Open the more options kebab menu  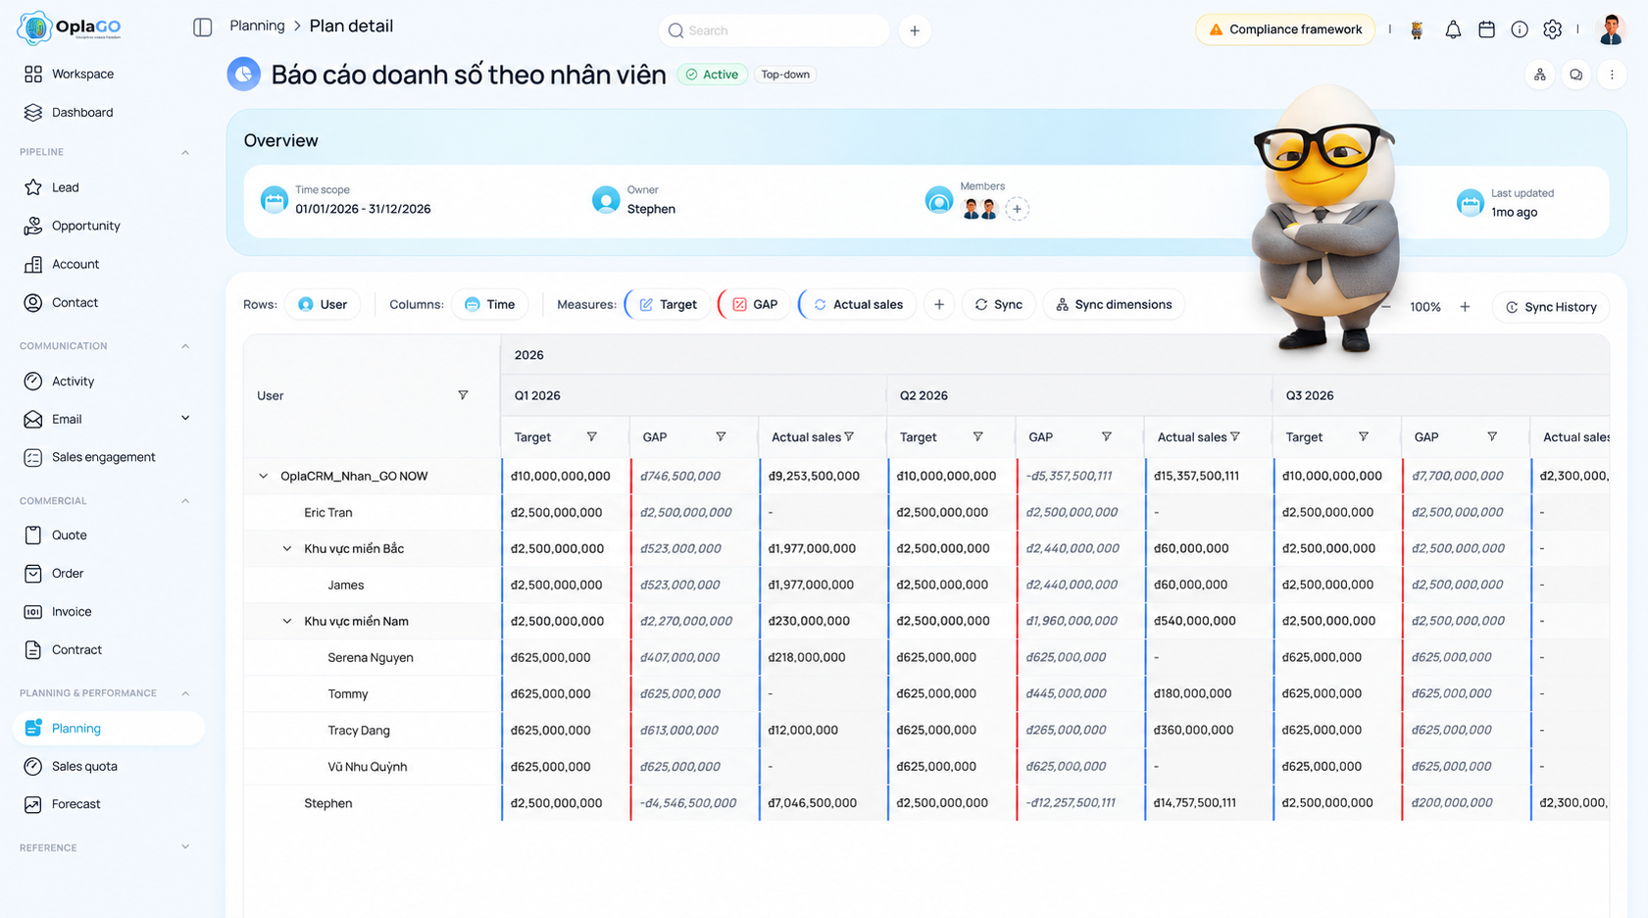(x=1612, y=75)
